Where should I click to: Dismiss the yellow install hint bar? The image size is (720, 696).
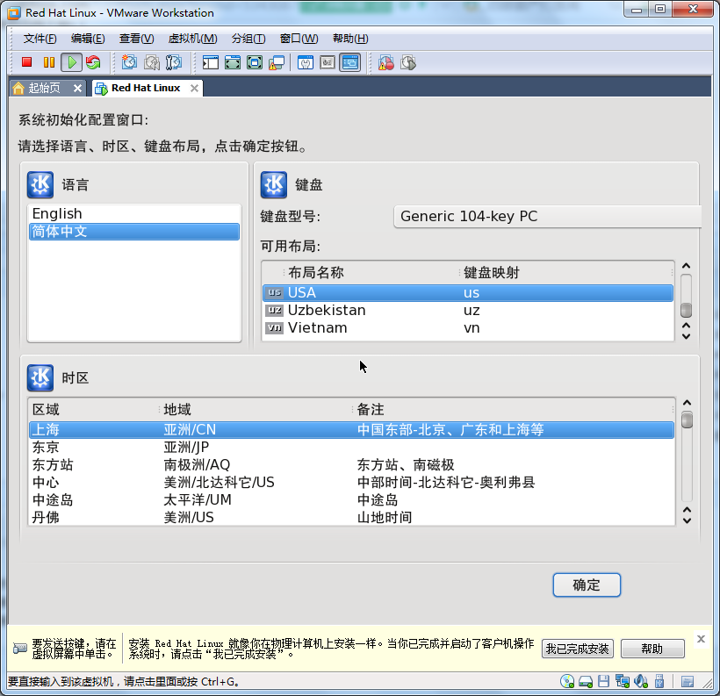[x=701, y=639]
